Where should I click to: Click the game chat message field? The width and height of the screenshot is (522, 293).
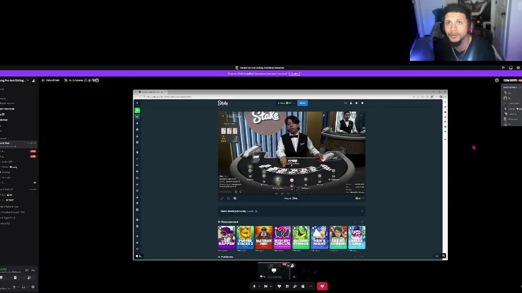(x=226, y=192)
